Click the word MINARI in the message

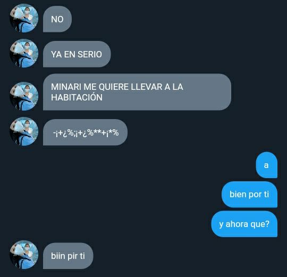tap(66, 87)
